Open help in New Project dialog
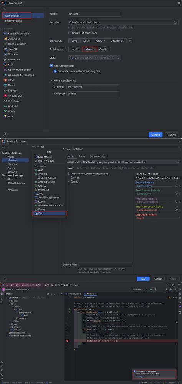182x384 pixels. (5, 135)
